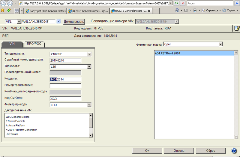Screen dimensions: 240x157
Task: Select A04 ASTRA-H 2004 list entry
Action: (x=193, y=53)
